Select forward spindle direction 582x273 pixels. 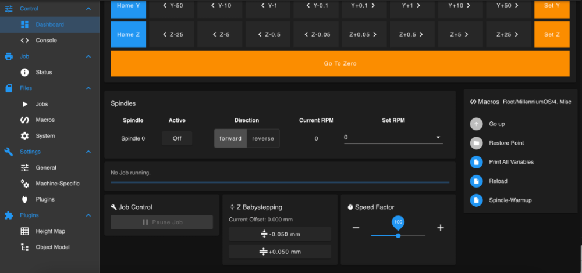(x=230, y=138)
